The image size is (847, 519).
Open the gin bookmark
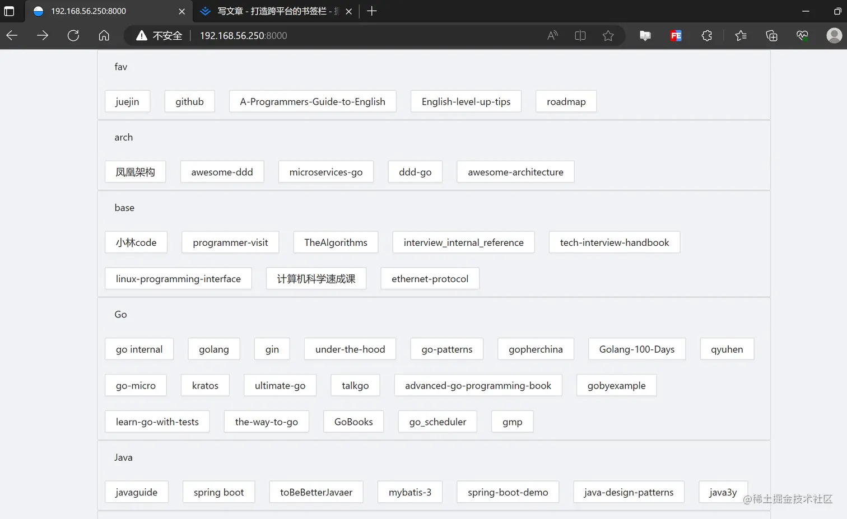272,349
